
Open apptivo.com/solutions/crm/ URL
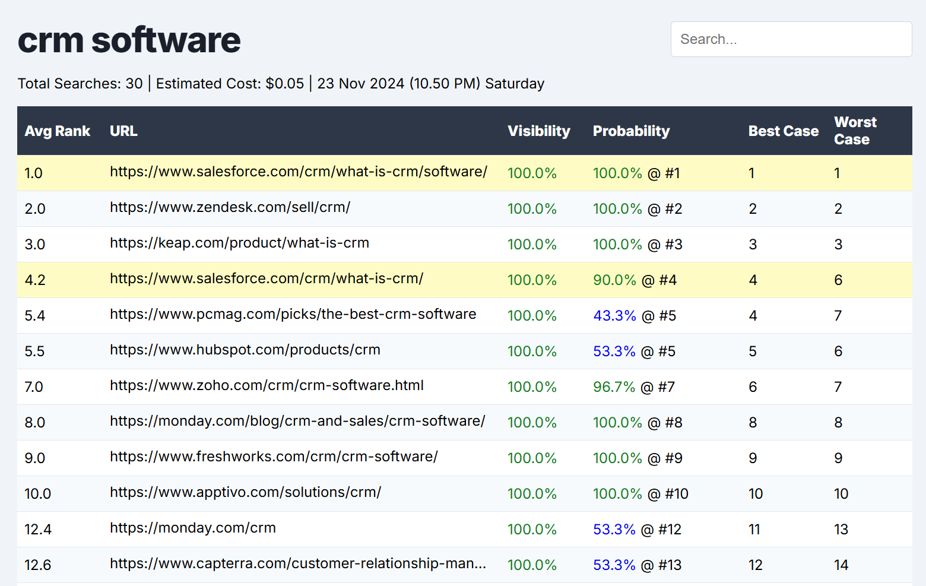[245, 492]
